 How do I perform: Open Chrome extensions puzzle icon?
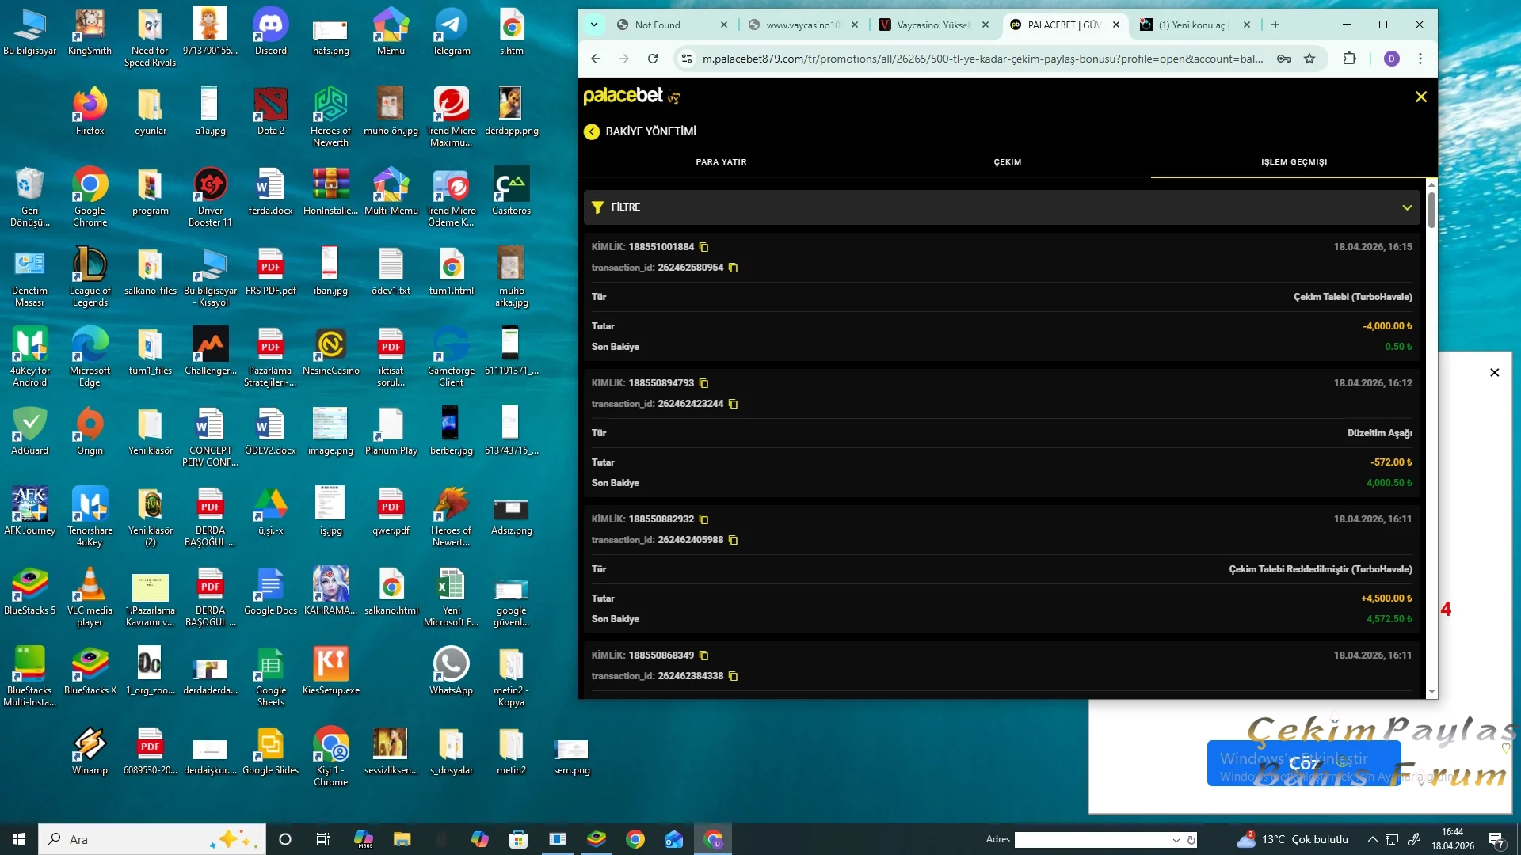click(x=1349, y=59)
